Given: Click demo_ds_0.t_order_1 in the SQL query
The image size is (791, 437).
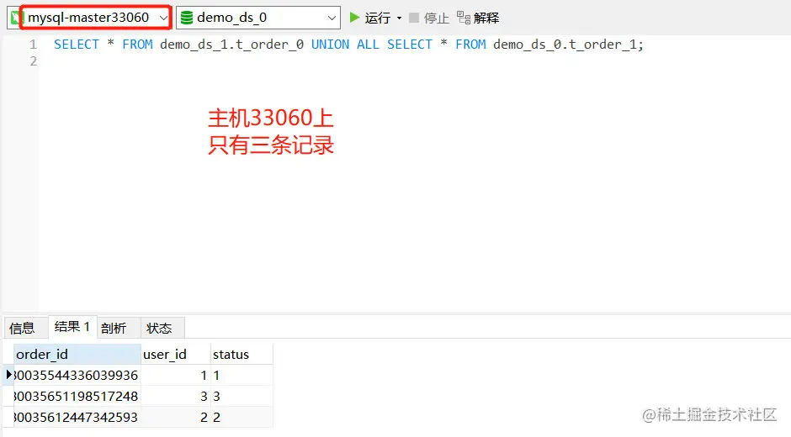Looking at the screenshot, I should [565, 45].
